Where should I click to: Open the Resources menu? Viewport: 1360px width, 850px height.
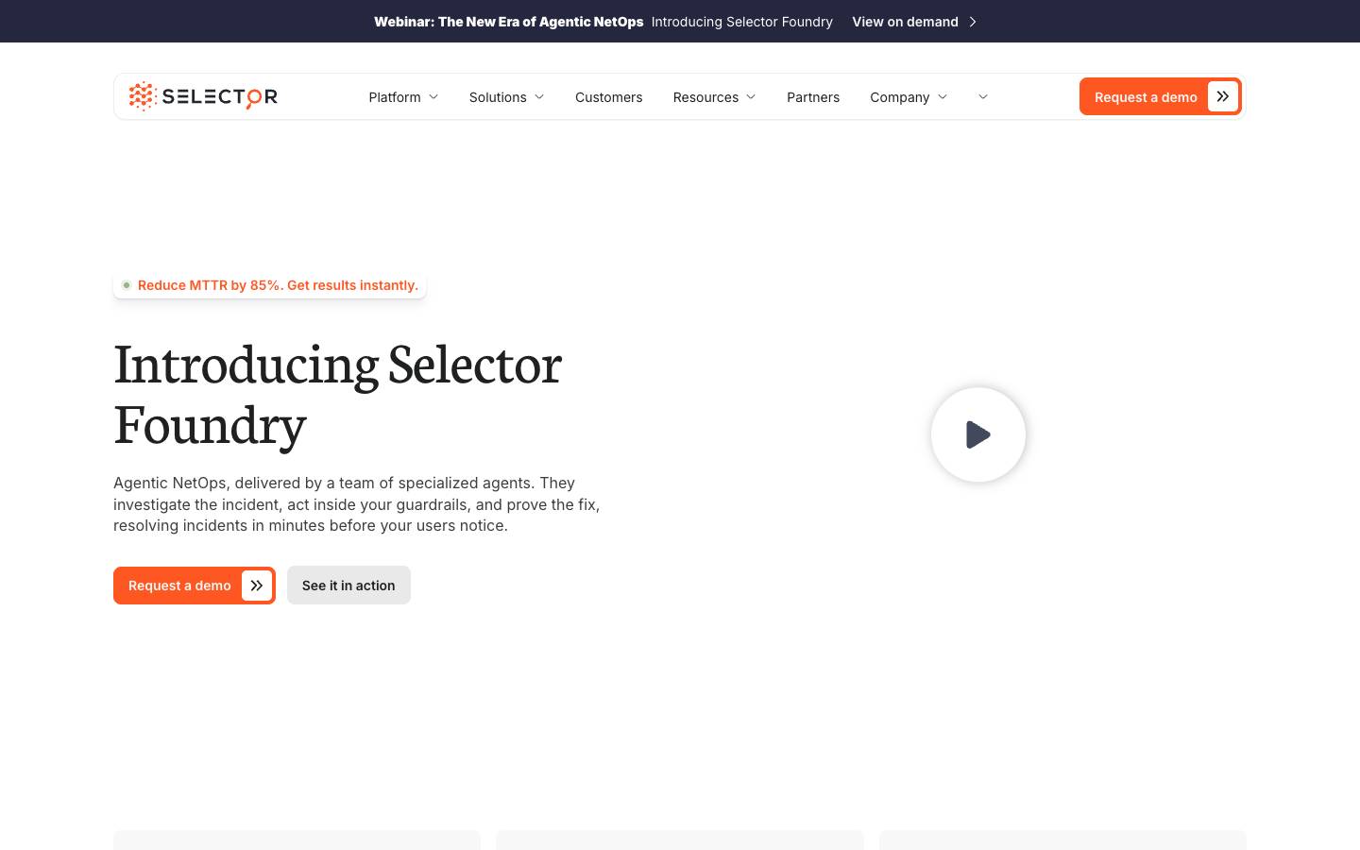[x=705, y=97]
